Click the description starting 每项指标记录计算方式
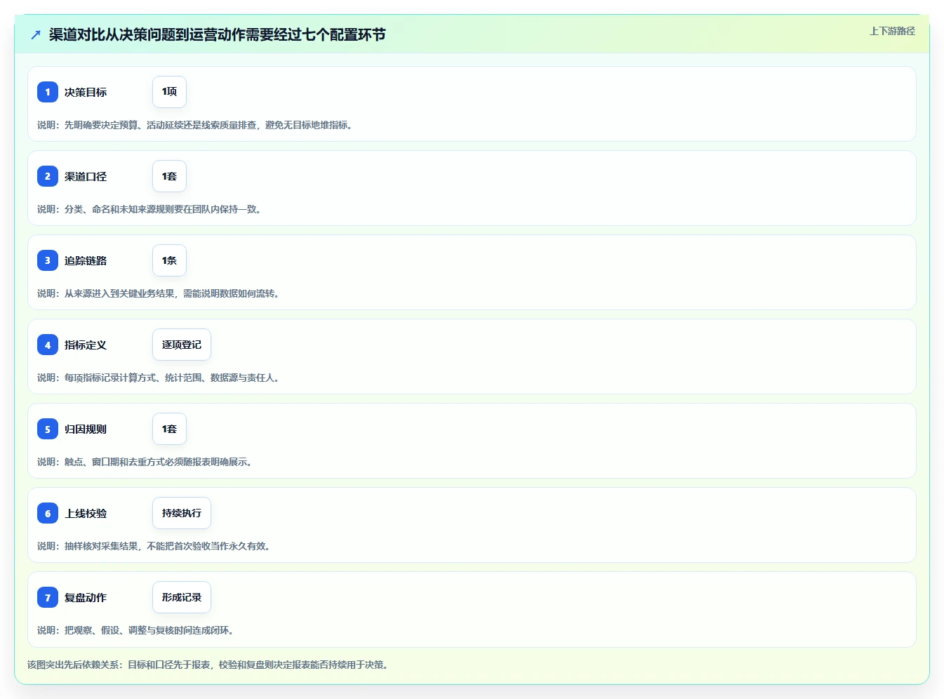 coord(160,378)
